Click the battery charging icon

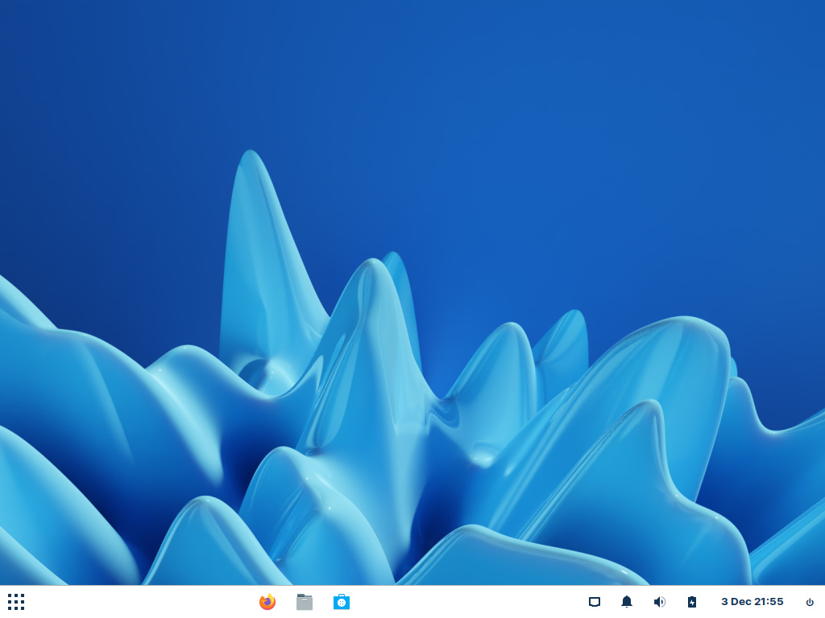point(693,601)
